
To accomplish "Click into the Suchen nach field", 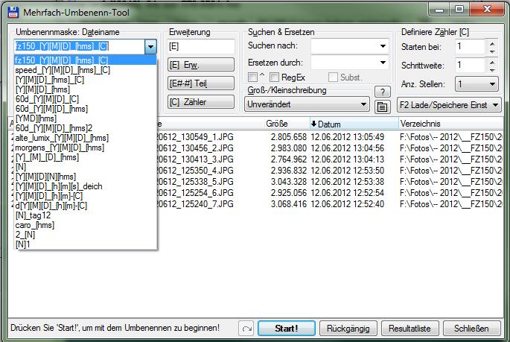I will [348, 46].
